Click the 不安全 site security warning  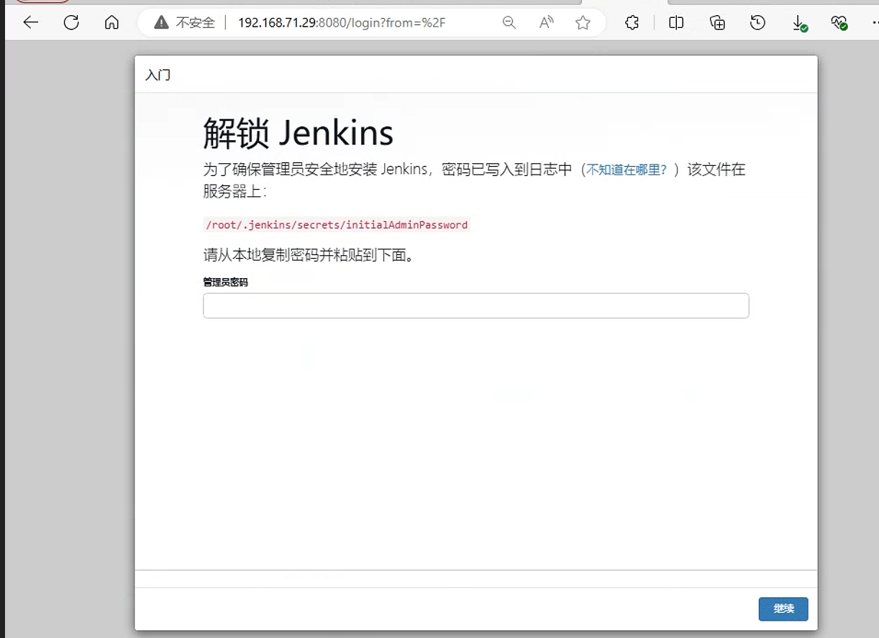185,22
